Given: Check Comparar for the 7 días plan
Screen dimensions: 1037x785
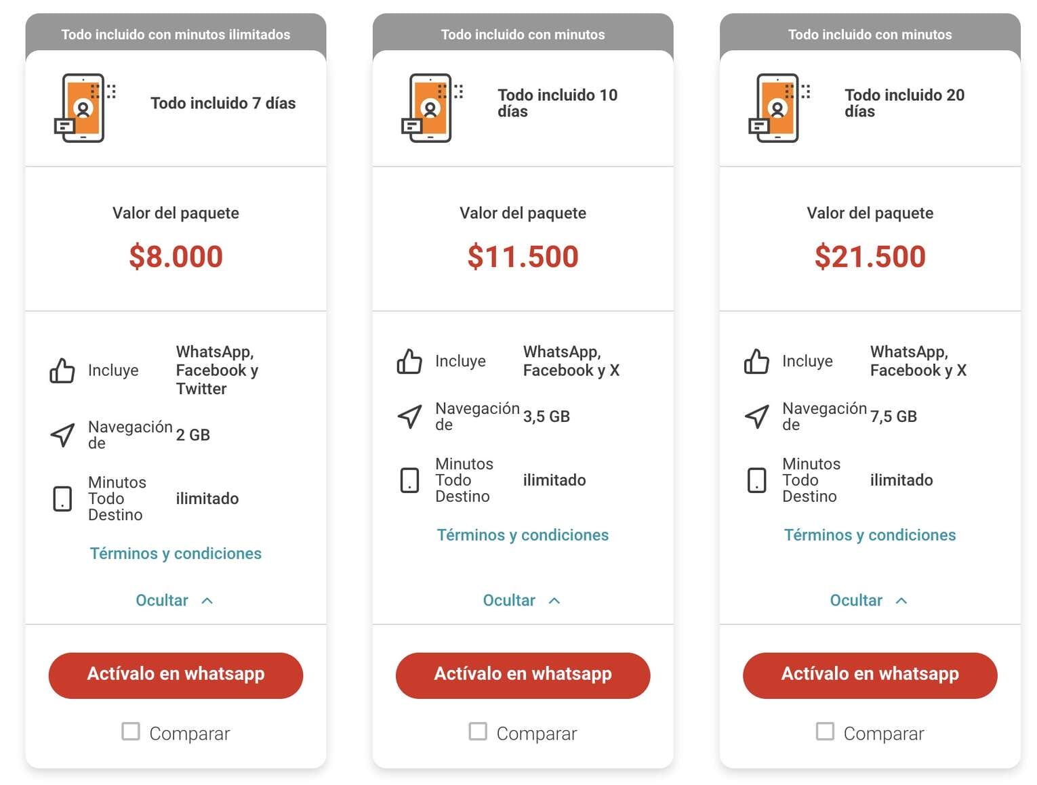Looking at the screenshot, I should coord(131,731).
